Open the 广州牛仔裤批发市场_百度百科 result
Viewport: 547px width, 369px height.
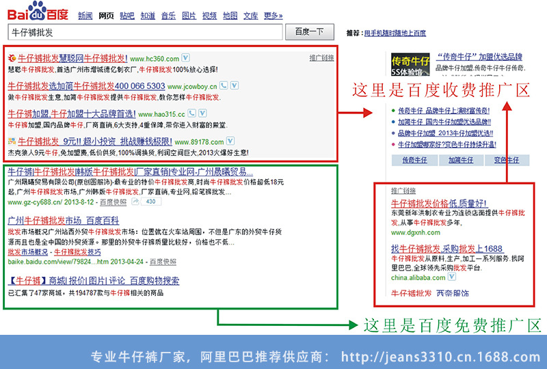tap(64, 221)
